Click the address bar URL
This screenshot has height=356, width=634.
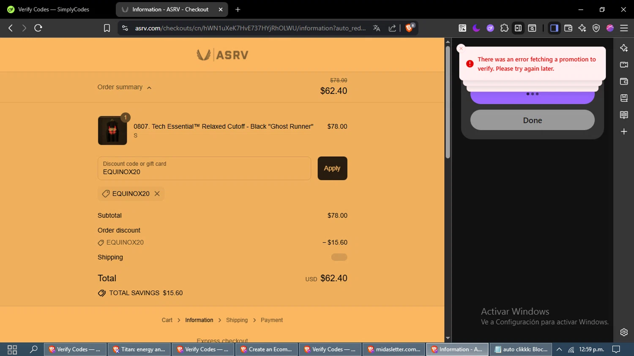[x=250, y=28]
